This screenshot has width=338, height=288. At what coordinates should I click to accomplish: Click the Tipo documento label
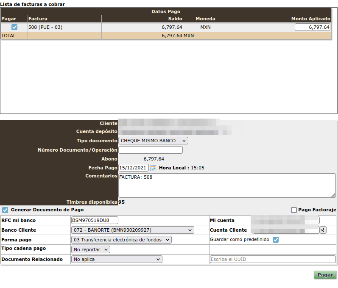pyautogui.click(x=97, y=141)
